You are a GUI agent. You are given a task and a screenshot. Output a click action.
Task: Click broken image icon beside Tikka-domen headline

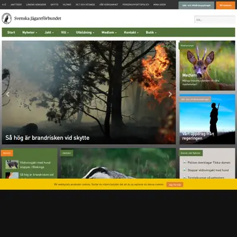pos(185,162)
